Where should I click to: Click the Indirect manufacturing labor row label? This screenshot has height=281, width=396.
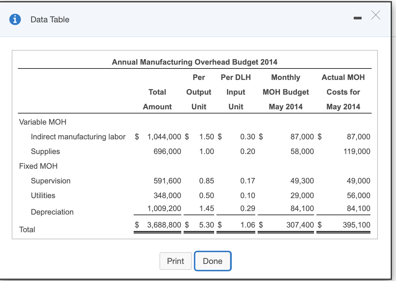78,137
